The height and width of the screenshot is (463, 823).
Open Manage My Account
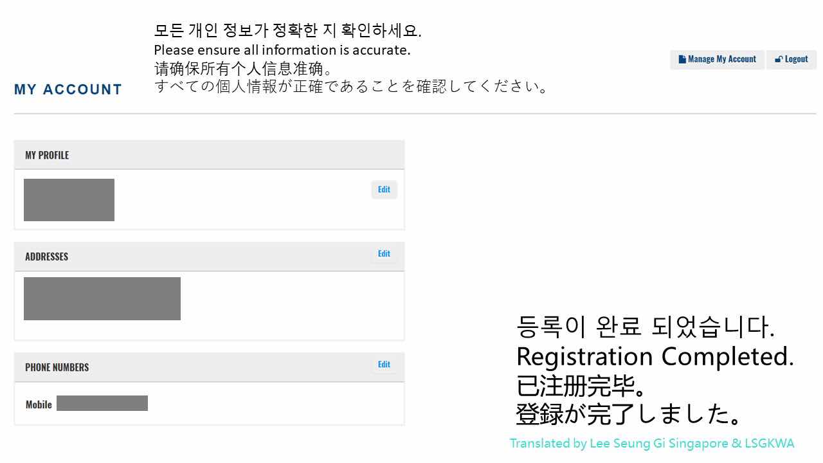(717, 59)
